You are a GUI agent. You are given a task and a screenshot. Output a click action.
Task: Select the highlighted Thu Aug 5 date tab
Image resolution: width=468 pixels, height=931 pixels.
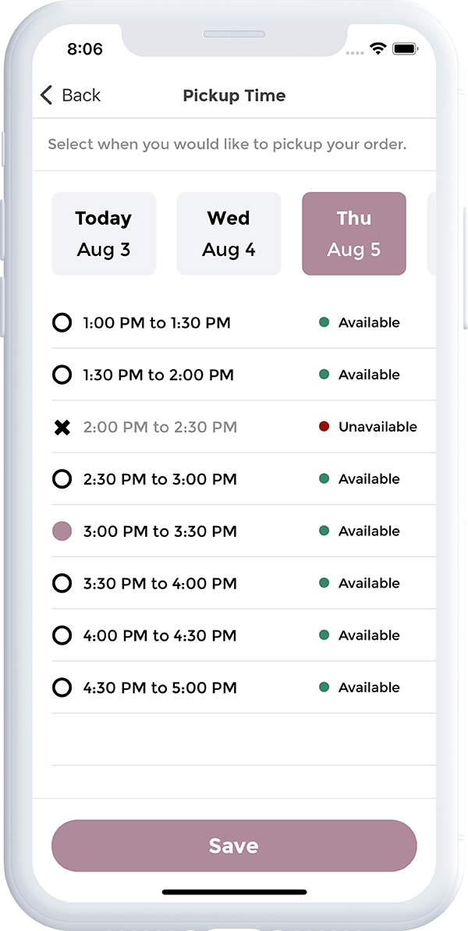click(354, 233)
